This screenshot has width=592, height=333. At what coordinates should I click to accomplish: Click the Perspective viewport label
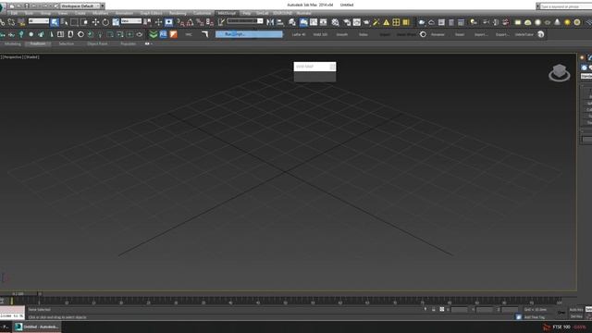point(12,57)
